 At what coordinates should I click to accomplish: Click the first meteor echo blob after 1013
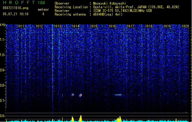(73, 95)
